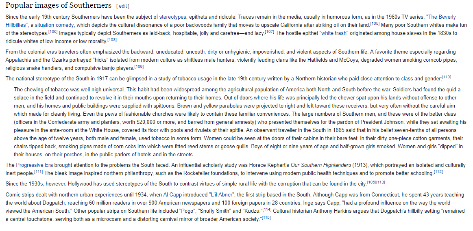473x231 pixels.
Task: Click citation 113 after "in the city"
Action: 380,182
